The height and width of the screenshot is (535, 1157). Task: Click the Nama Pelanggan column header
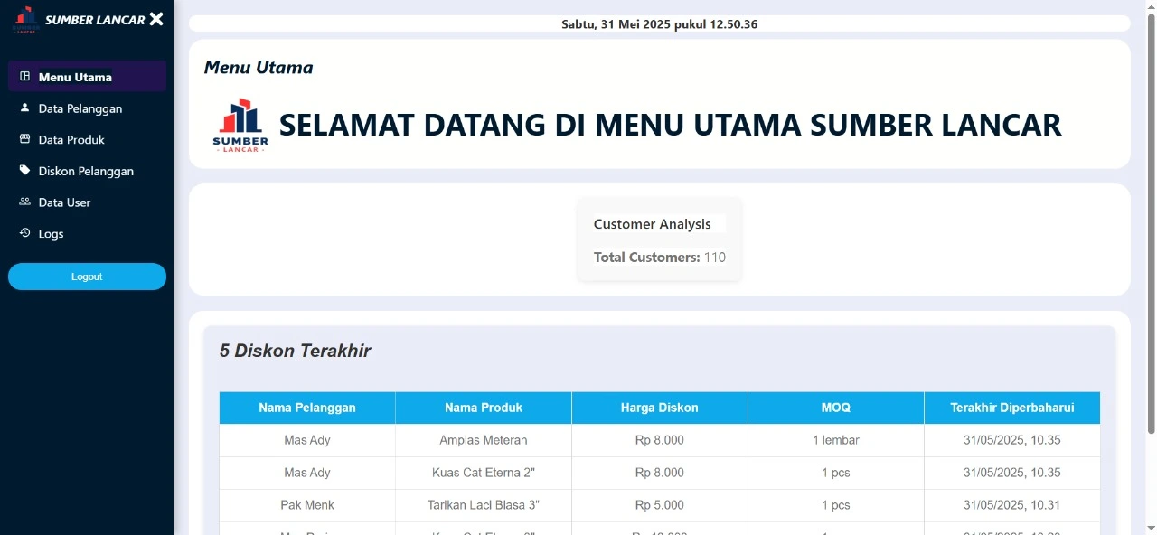coord(306,407)
